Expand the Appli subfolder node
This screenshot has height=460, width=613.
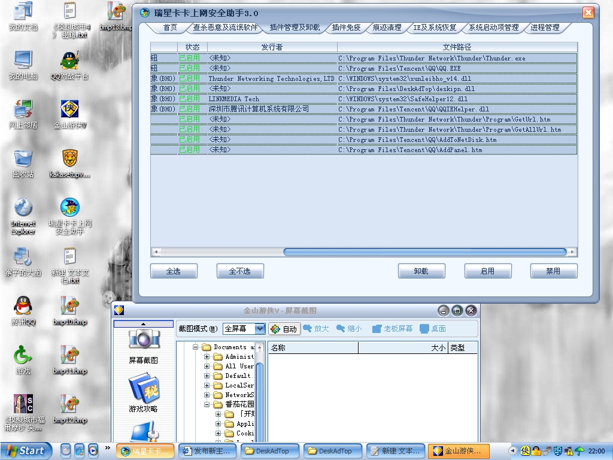[x=218, y=423]
